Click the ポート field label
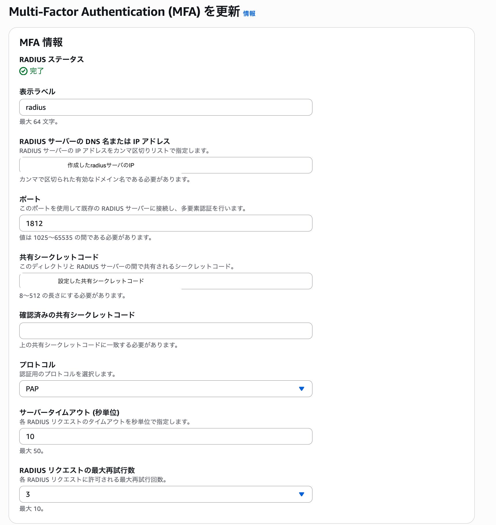 tap(30, 199)
